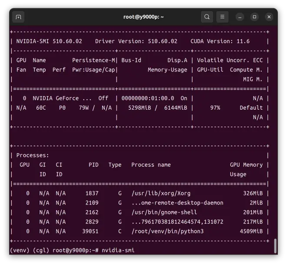Viewport: 287px width, 265px height.
Task: Click the NVIDIA GeForce ... GPU name
Action: (62, 98)
